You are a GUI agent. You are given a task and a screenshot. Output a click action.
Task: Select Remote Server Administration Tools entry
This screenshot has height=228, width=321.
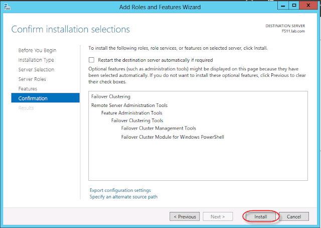129,105
